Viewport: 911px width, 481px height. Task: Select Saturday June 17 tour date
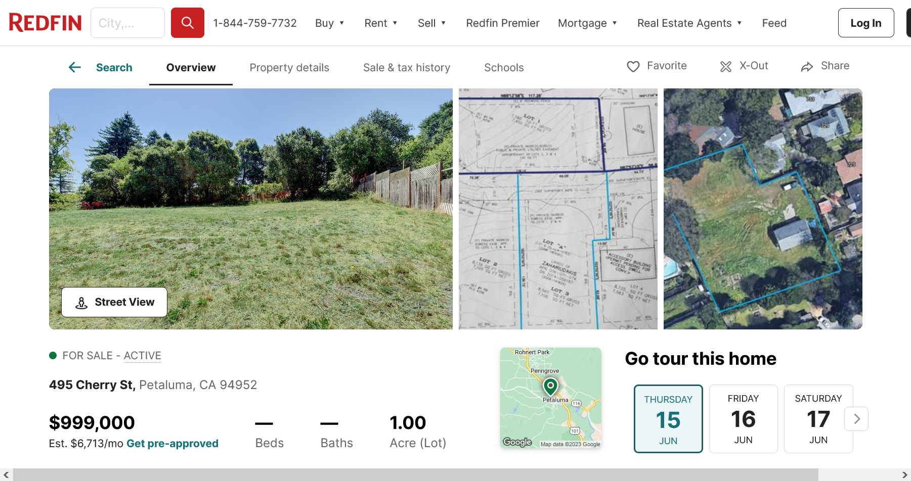tap(818, 419)
